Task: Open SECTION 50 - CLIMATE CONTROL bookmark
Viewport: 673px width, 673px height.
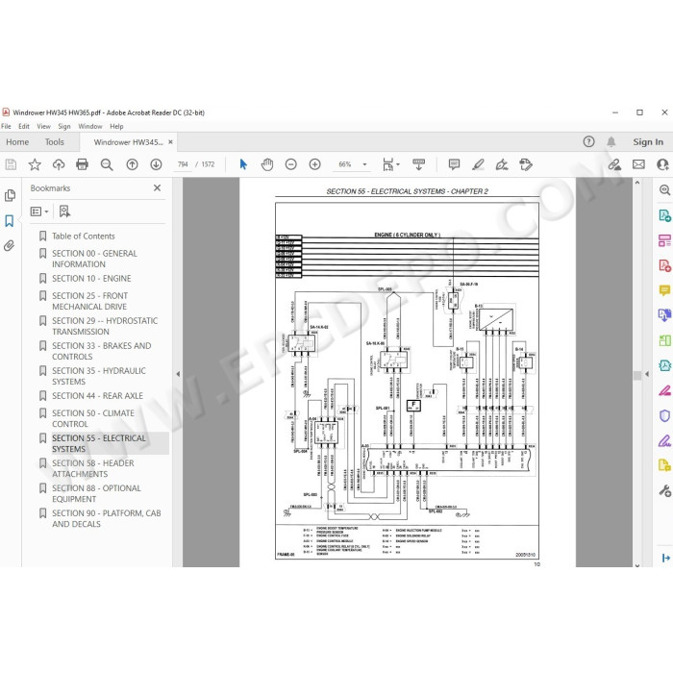Action: (x=93, y=418)
